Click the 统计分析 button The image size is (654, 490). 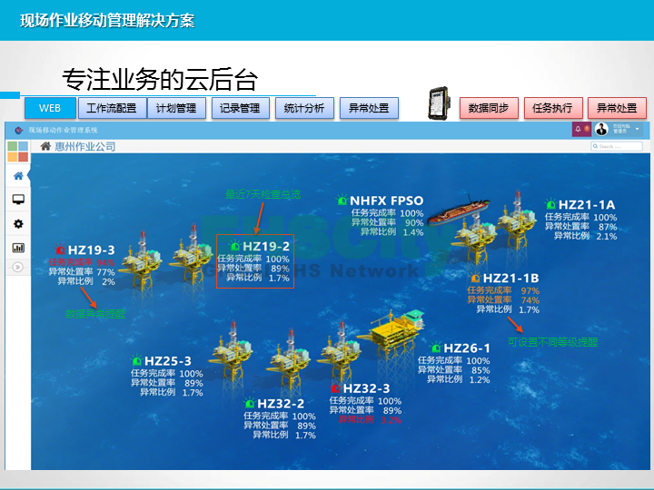click(x=303, y=108)
